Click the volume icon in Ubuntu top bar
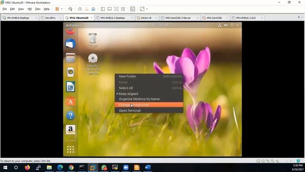Viewport: 305px width, 172px height. point(225,25)
